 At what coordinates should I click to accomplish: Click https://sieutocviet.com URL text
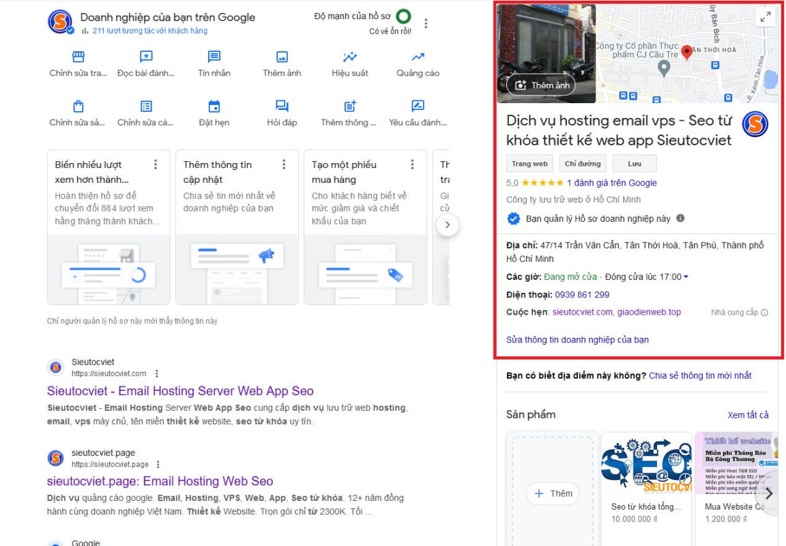pos(108,373)
